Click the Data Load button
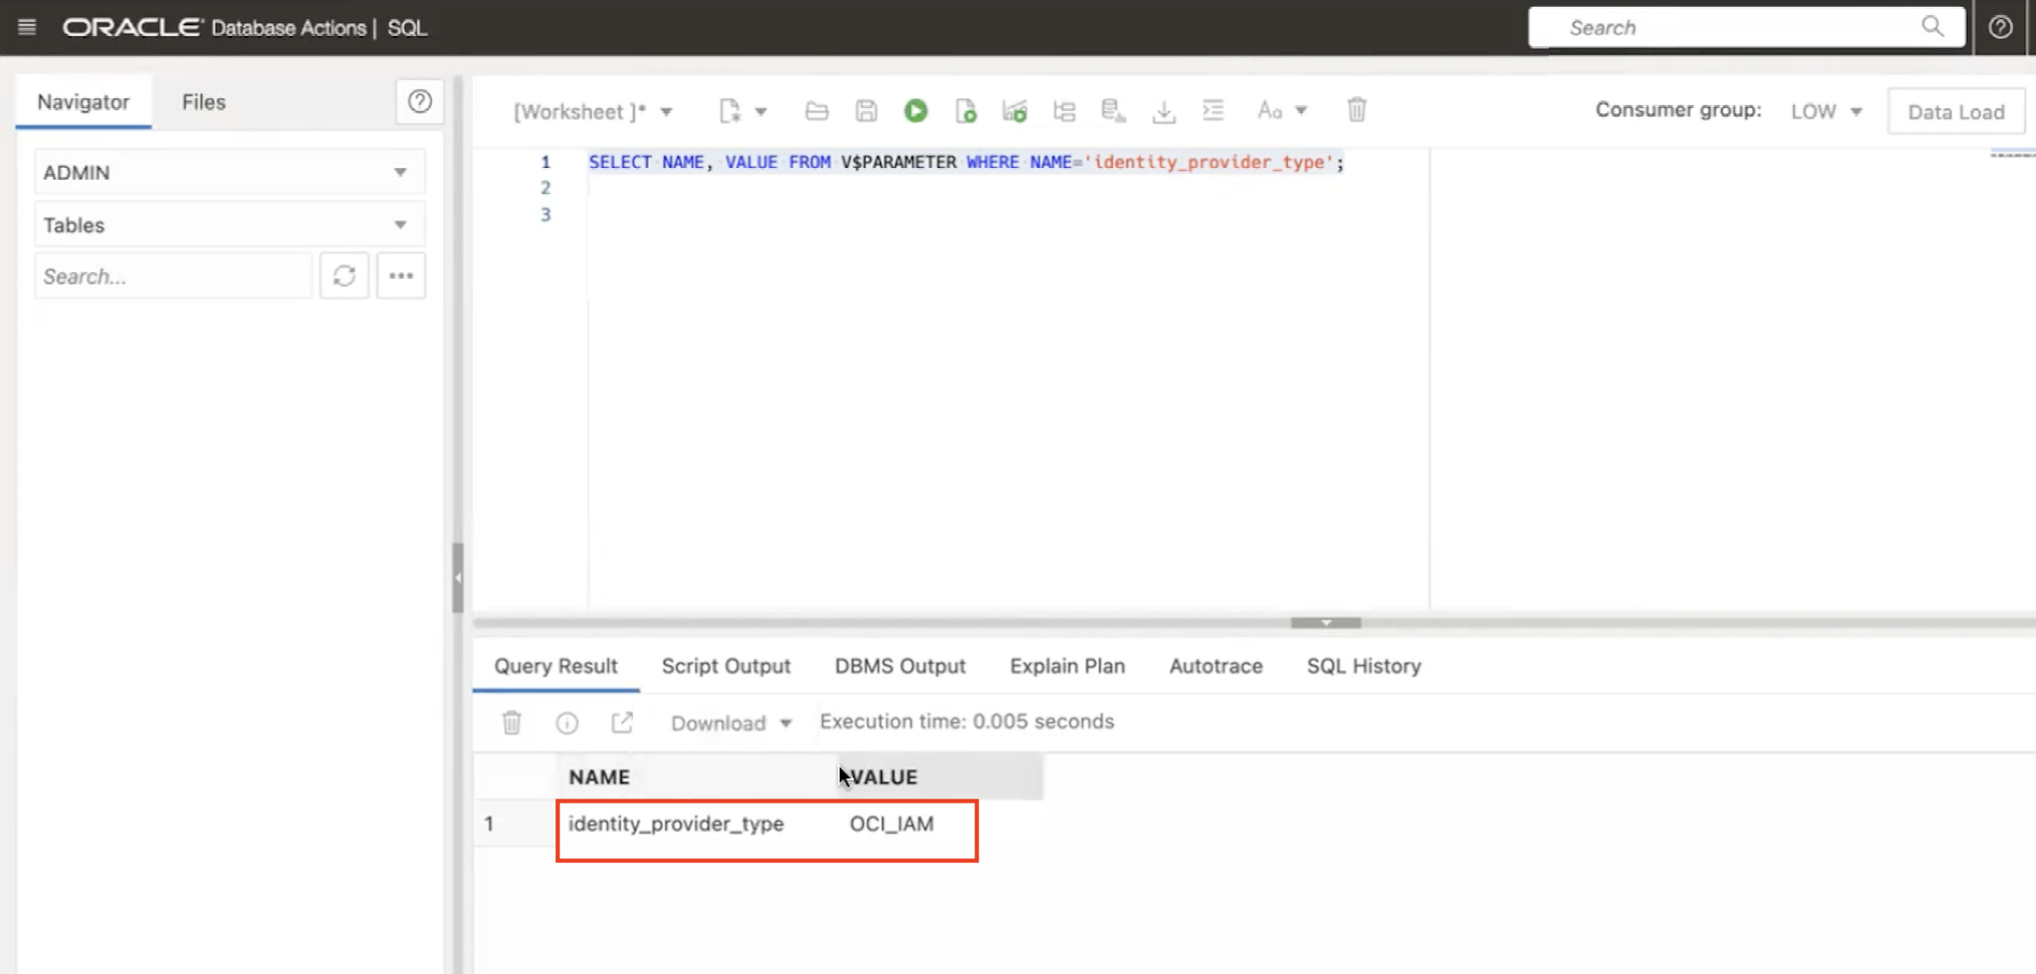 1955,112
